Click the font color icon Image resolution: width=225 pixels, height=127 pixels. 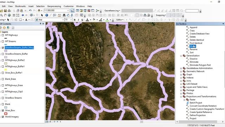87,20
